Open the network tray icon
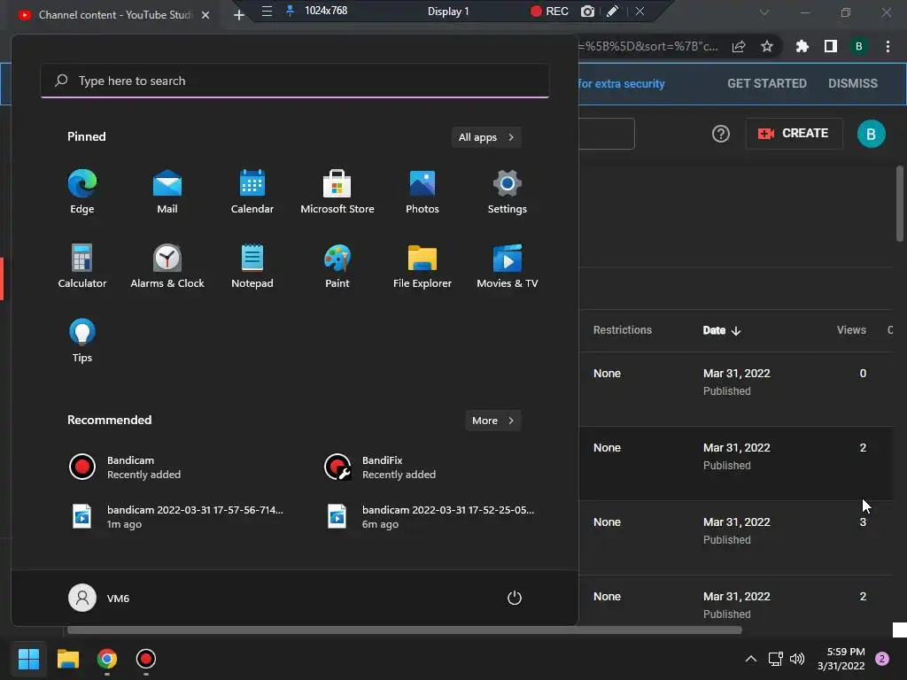The image size is (907, 680). 775,659
